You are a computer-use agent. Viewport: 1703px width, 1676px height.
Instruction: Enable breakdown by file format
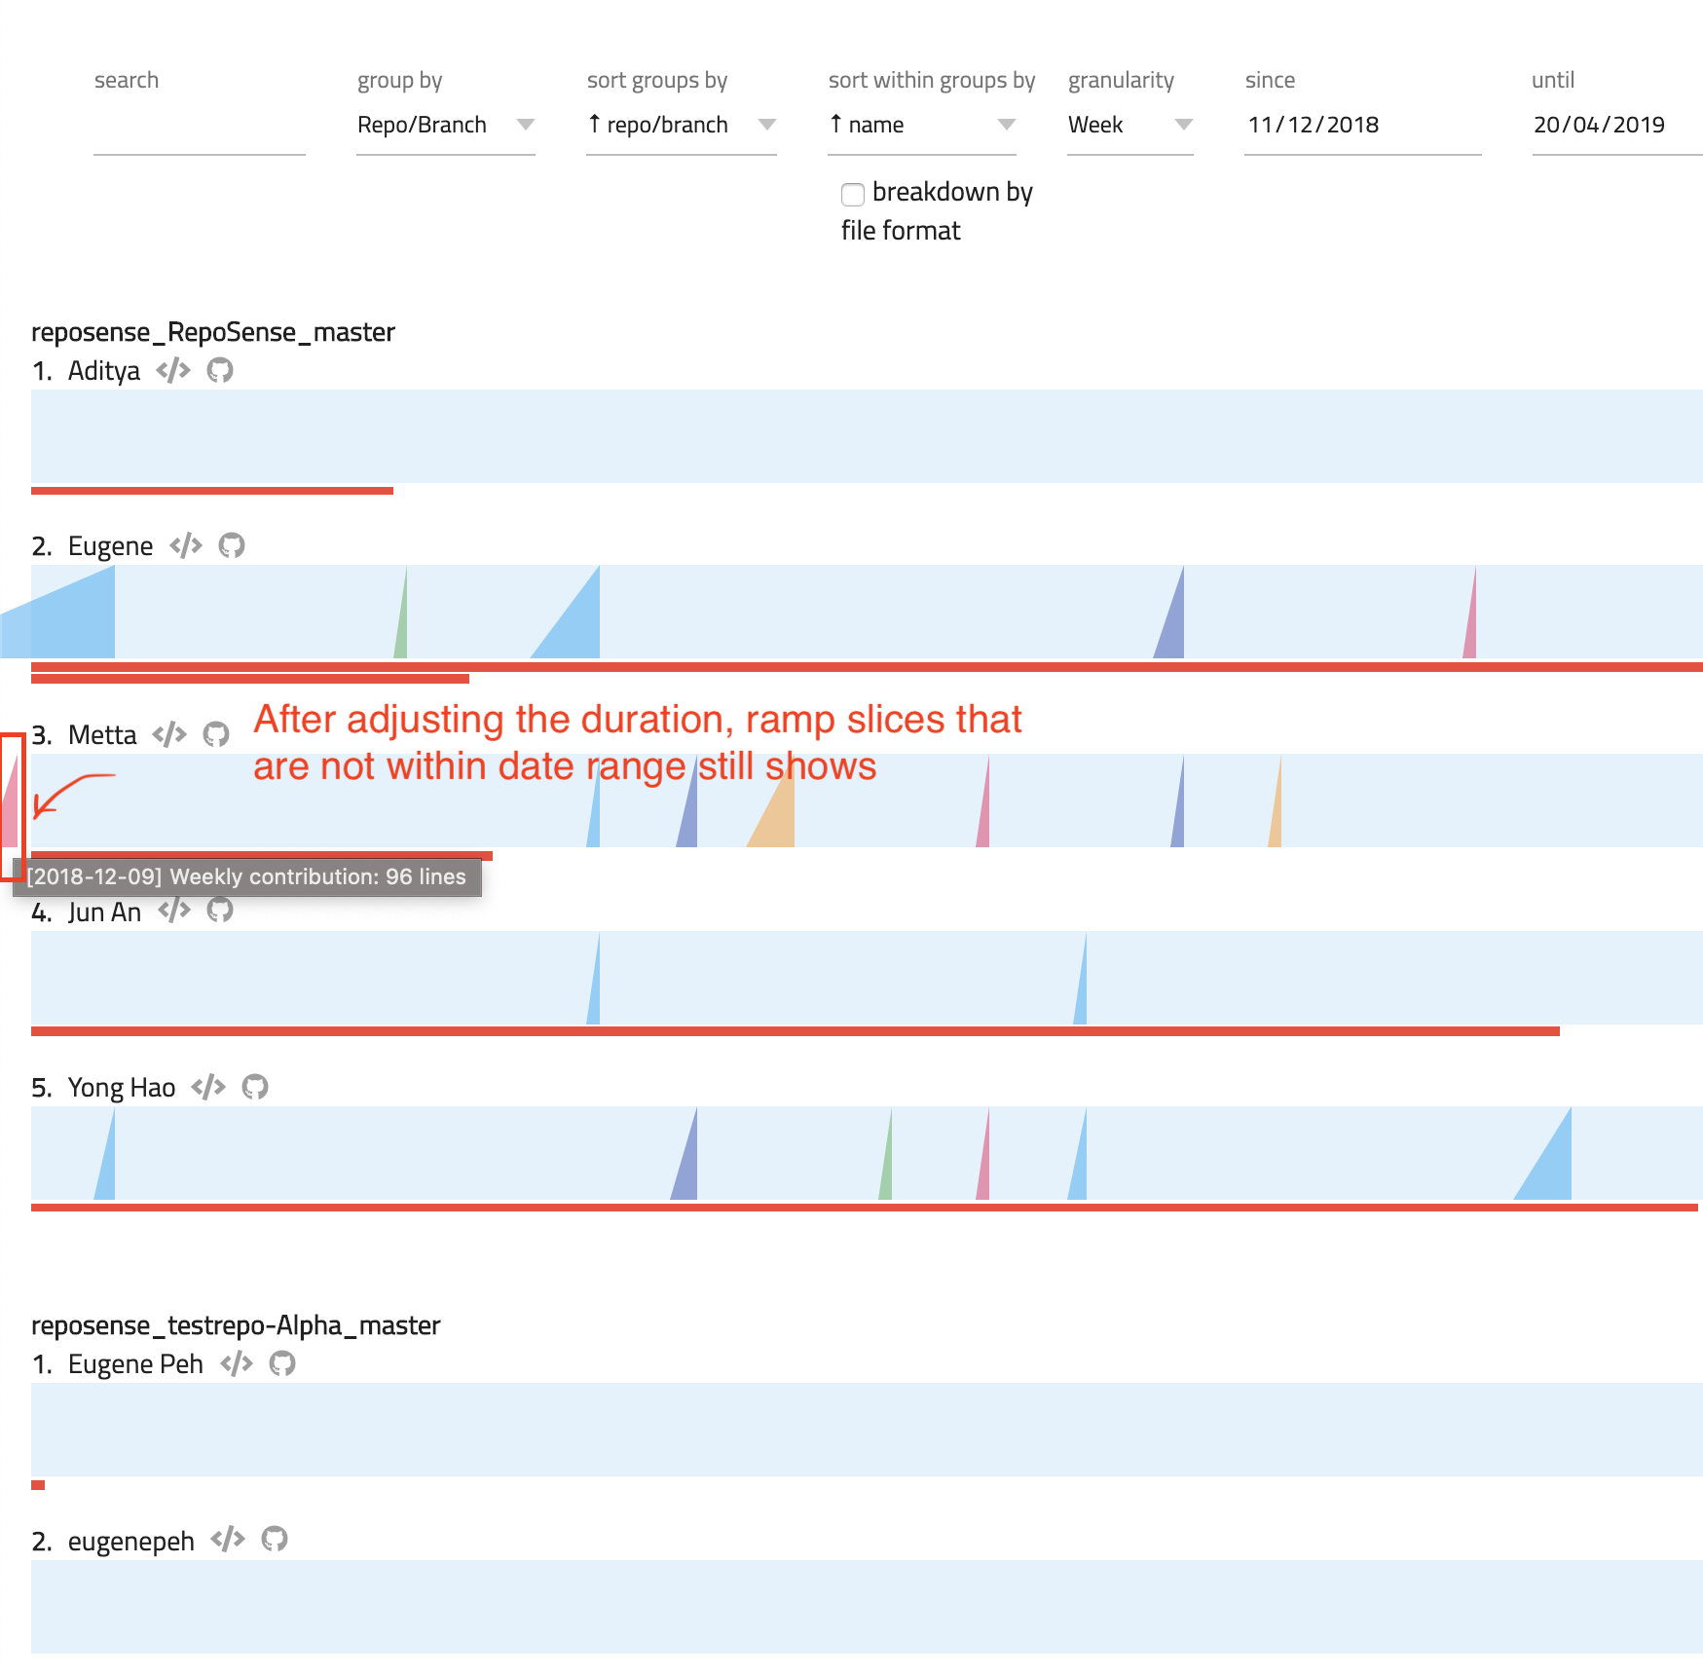coord(853,195)
